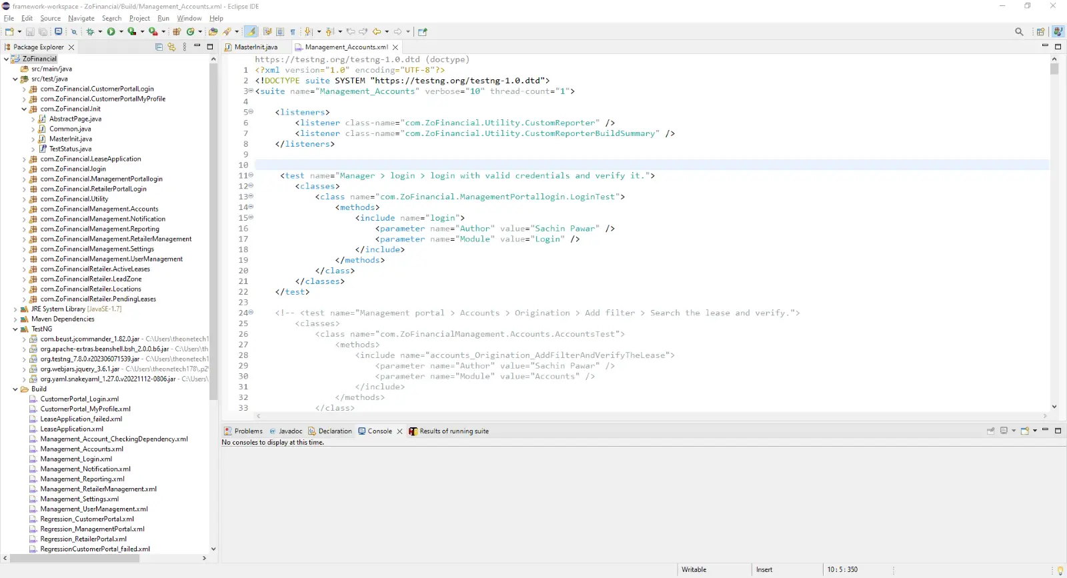This screenshot has width=1067, height=578.
Task: Click the editor vertical scrollbar thumb
Action: 1054,69
